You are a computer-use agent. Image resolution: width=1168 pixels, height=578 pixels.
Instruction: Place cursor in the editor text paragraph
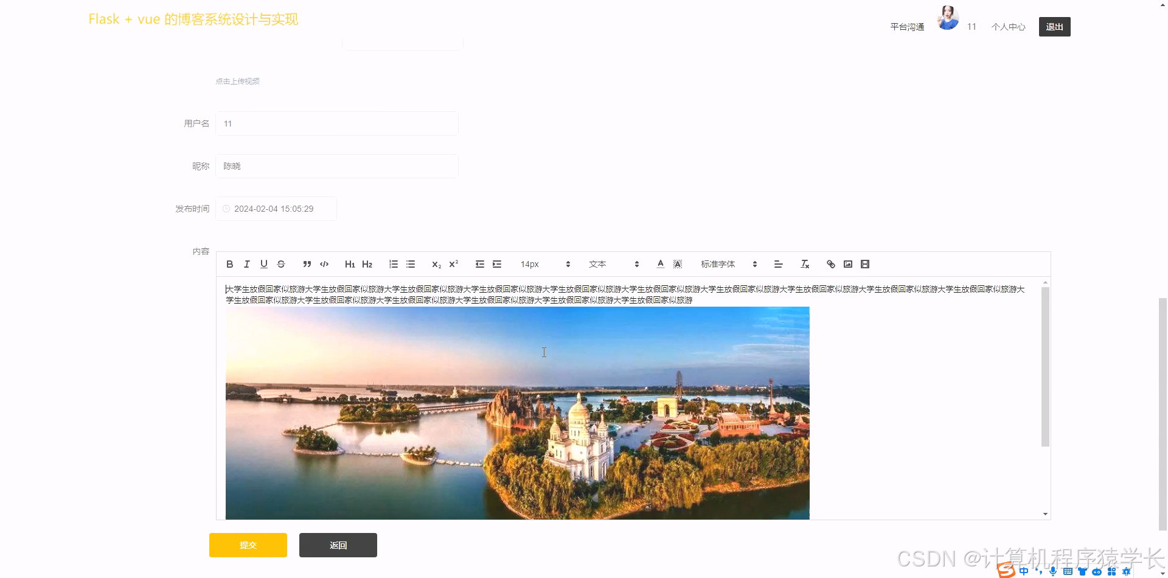click(625, 294)
